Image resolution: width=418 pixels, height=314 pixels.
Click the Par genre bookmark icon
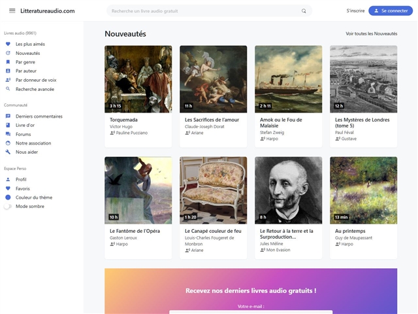click(x=8, y=62)
